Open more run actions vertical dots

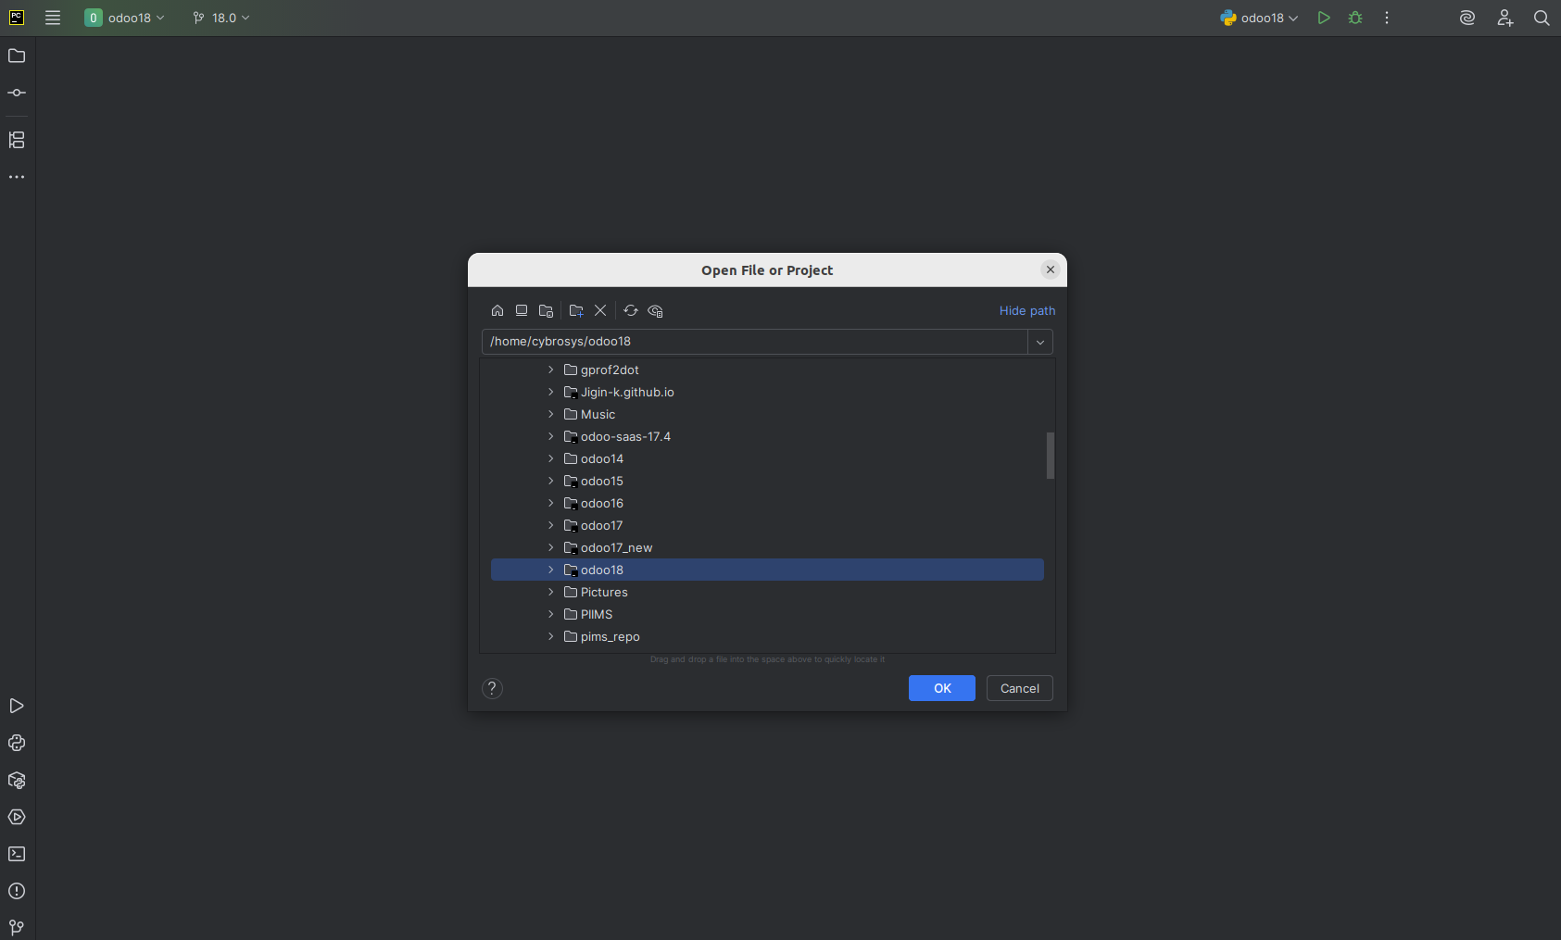[x=1387, y=18]
